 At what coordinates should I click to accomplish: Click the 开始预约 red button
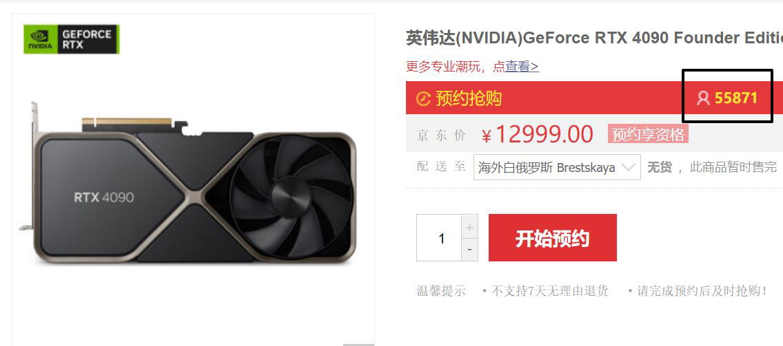[552, 238]
